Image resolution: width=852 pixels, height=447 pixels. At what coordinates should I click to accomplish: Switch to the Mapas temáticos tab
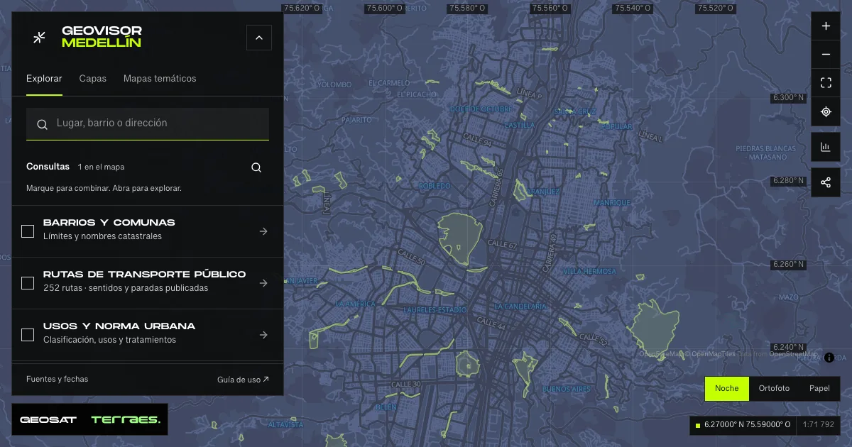click(160, 79)
